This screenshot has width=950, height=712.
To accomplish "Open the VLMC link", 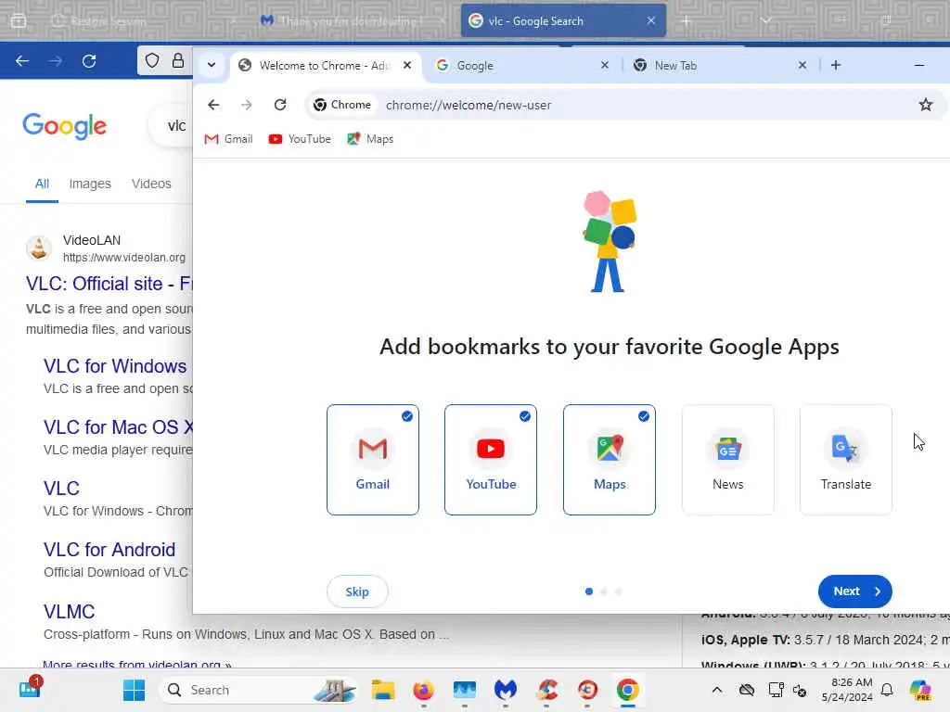I will click(69, 612).
